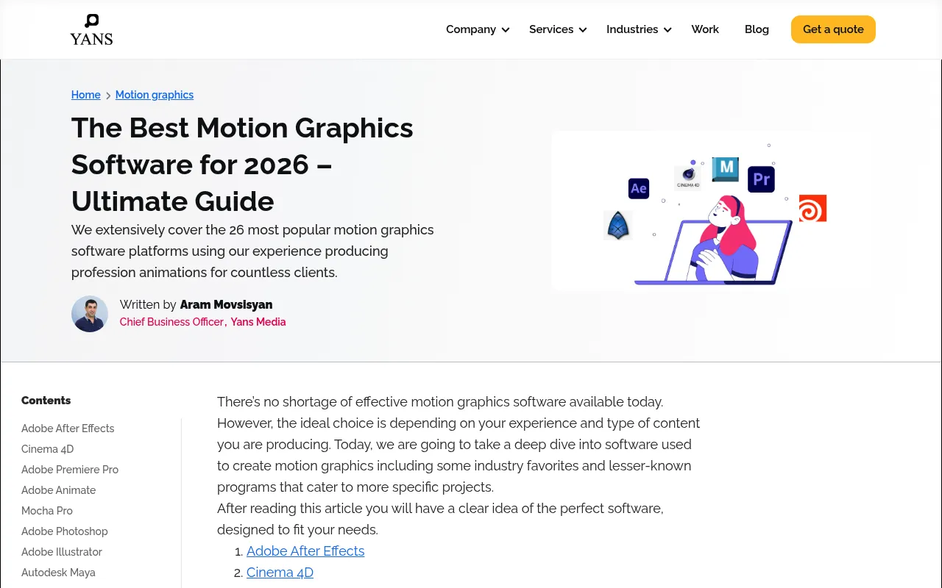Open the Services navigation menu
Screen dimensions: 942x588
click(x=558, y=29)
